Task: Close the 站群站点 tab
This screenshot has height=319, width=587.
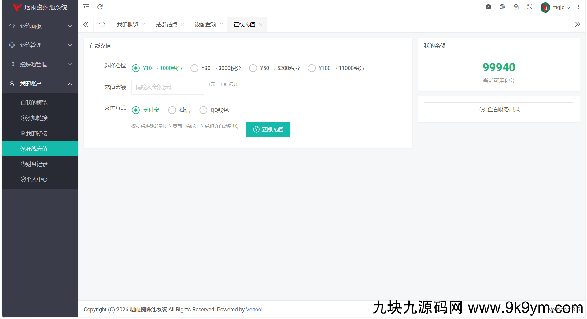Action: click(x=183, y=24)
